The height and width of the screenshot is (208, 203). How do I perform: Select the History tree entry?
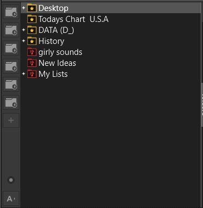(x=52, y=41)
